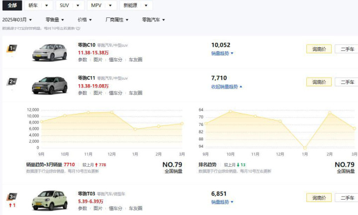
Task: Expand 销量趋势 for 零跑C10
Action: [222, 53]
